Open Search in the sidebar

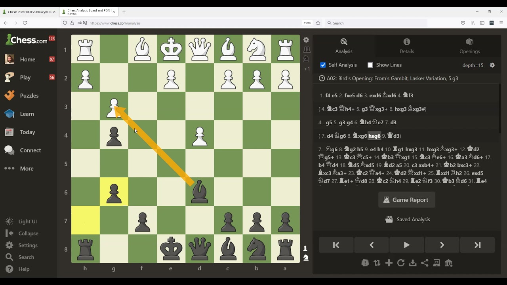pos(20,257)
